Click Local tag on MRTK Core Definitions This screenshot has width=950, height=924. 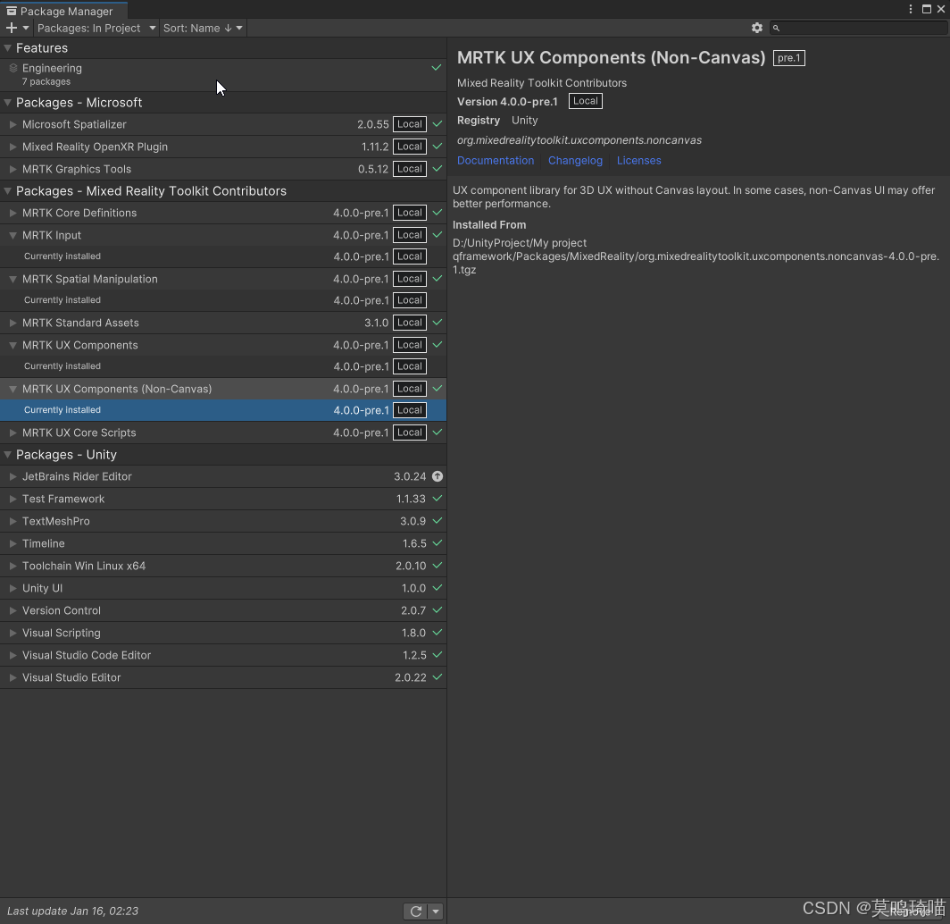coord(410,213)
